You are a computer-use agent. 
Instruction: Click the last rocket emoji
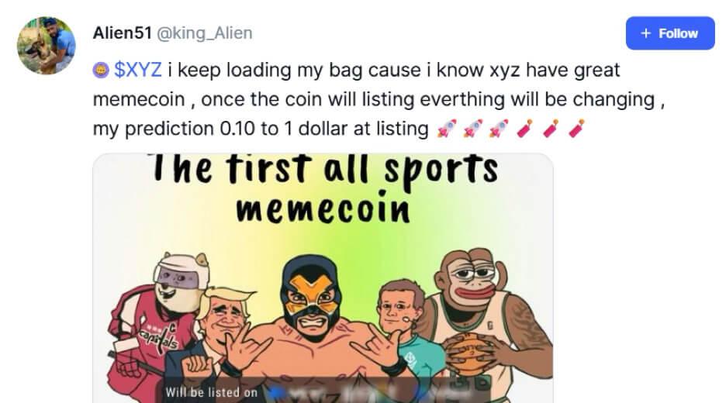click(x=498, y=128)
